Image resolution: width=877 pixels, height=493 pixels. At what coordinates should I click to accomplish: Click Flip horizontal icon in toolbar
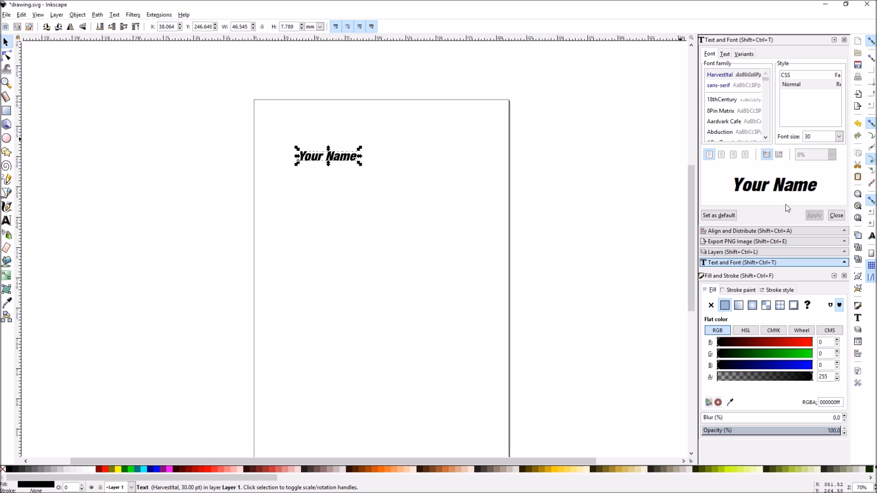70,26
